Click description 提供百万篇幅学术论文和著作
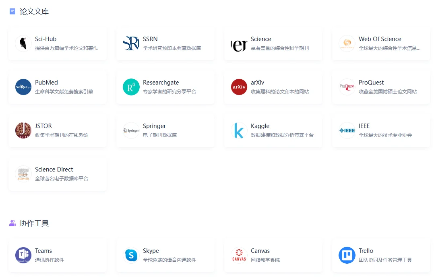The width and height of the screenshot is (434, 277). point(66,48)
